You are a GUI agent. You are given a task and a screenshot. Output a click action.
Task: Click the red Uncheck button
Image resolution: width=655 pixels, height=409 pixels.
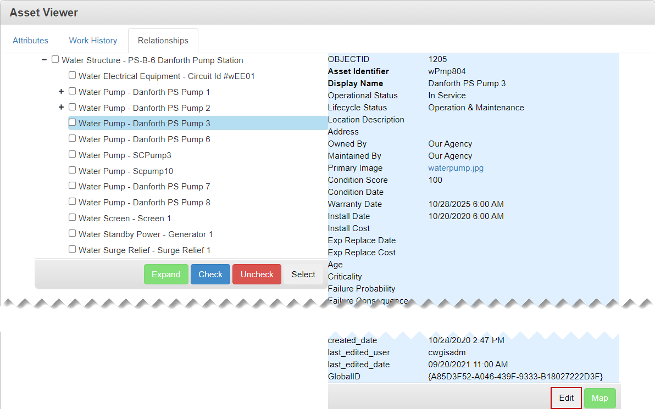257,274
